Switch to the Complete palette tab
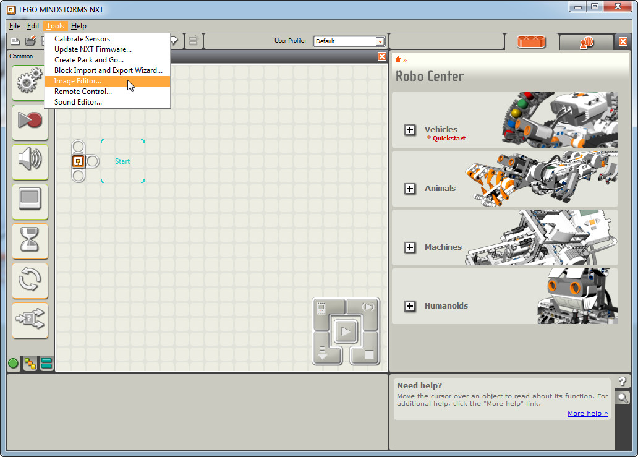This screenshot has width=638, height=457. tap(30, 364)
